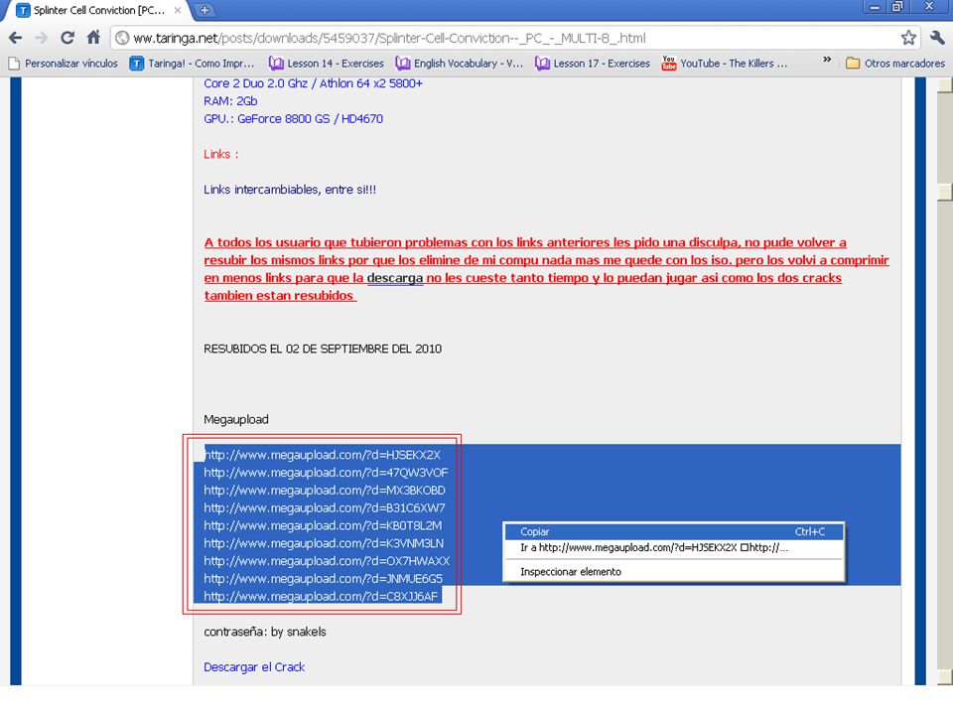The width and height of the screenshot is (953, 715).
Task: Click the red 'Links :' text
Action: [221, 155]
